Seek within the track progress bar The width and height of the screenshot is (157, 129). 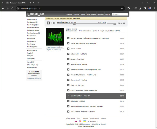pos(82,24)
